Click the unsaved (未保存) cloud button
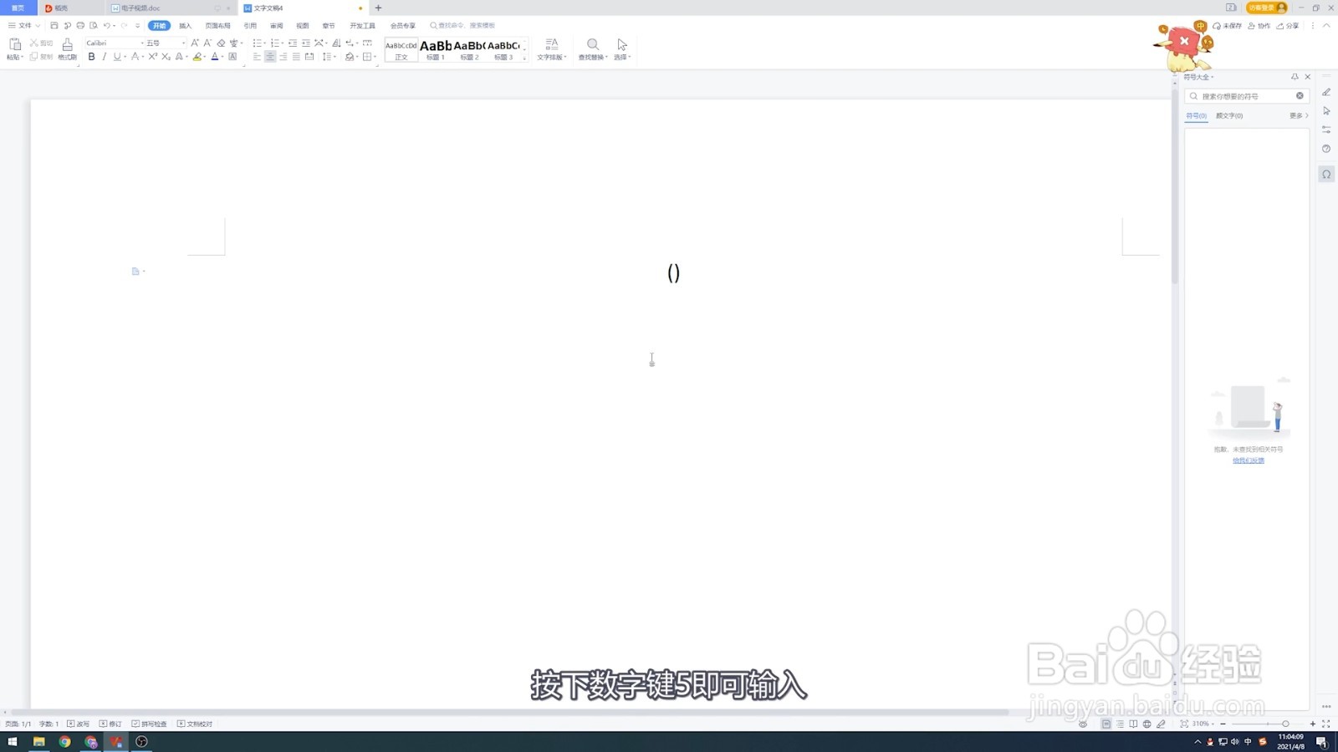The image size is (1338, 752). (1227, 26)
